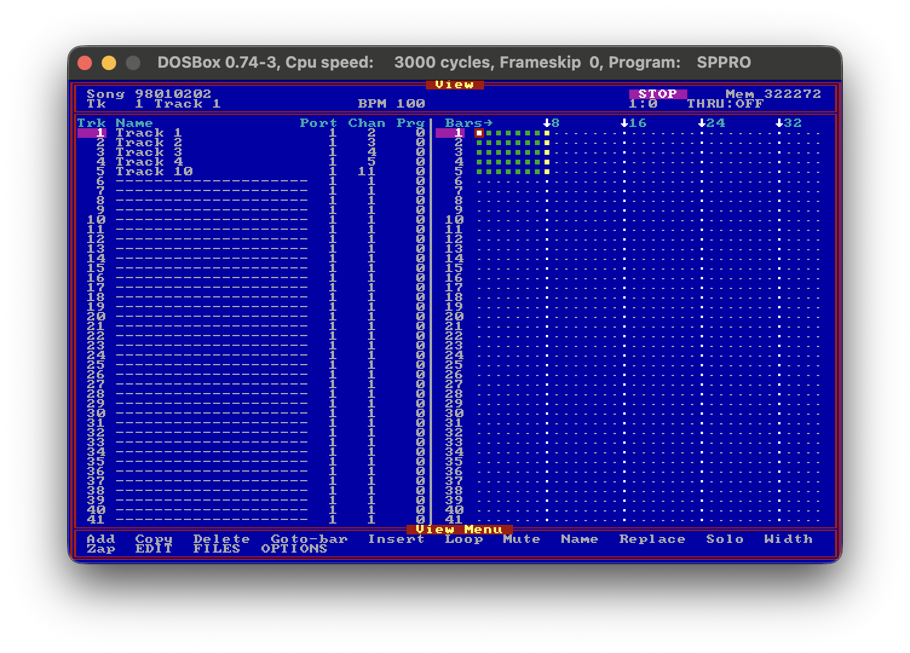Viewport: 910px width, 653px height.
Task: Toggle Loop in the View Menu
Action: click(464, 539)
